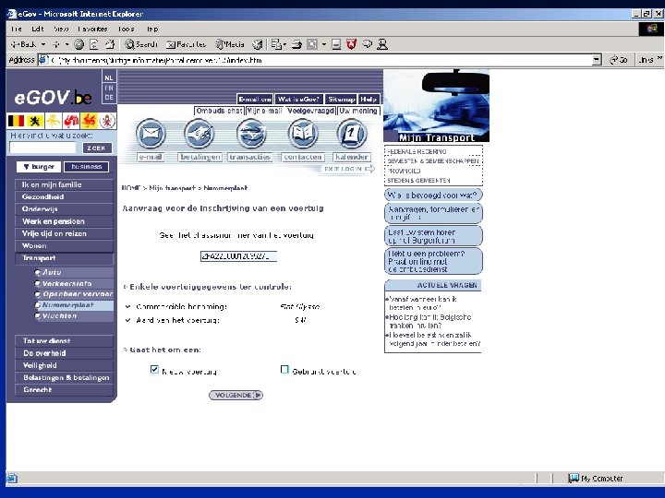
Task: Open the Media toolbar button
Action: pyautogui.click(x=229, y=44)
